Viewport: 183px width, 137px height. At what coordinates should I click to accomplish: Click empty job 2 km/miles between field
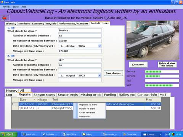(x=80, y=70)
